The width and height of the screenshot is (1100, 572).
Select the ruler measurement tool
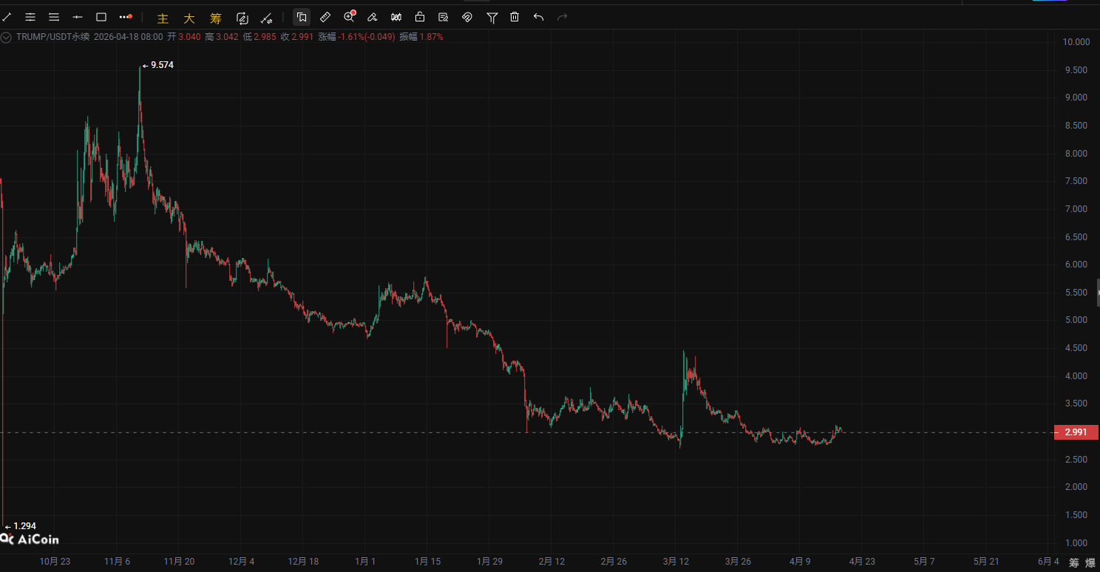pos(325,17)
